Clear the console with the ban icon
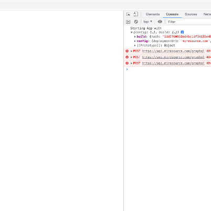211x211 pixels. click(x=136, y=22)
